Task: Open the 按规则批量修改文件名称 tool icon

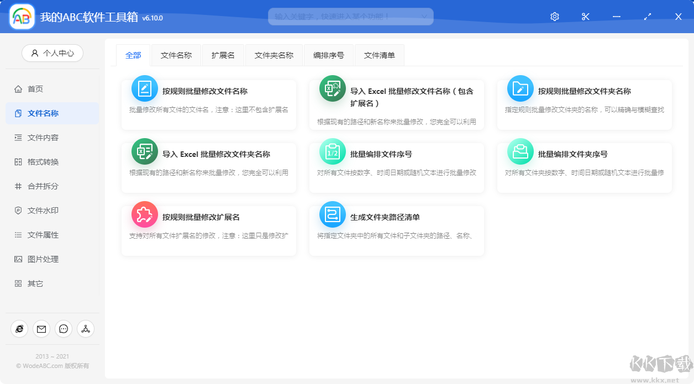Action: (144, 88)
